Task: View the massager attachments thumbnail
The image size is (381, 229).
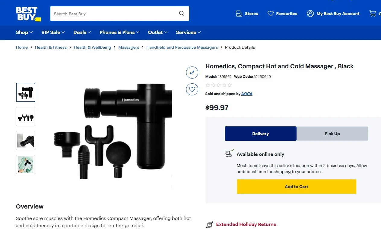Action: pos(26,116)
